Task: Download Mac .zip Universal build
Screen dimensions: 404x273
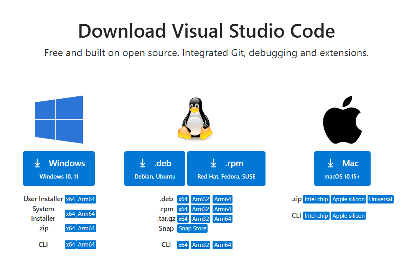Action: (381, 199)
